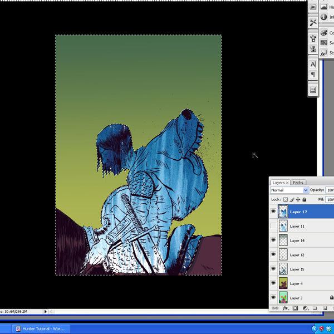Open the Character panel icon
Viewport: 334px width, 334px height.
313,65
